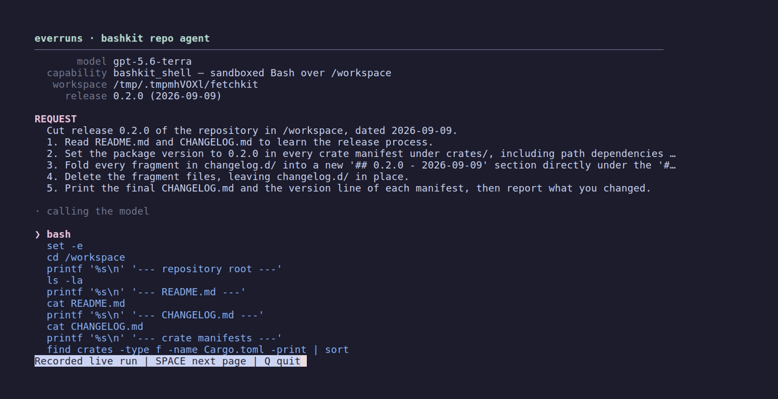Click 'SPACE next page' in the status bar
The height and width of the screenshot is (399, 778).
[x=201, y=361]
